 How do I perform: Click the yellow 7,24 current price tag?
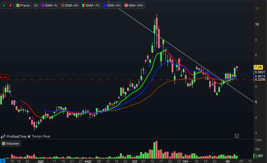coord(258,67)
